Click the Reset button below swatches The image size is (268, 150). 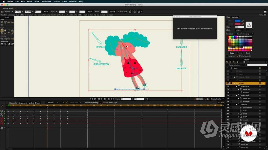click(x=248, y=53)
